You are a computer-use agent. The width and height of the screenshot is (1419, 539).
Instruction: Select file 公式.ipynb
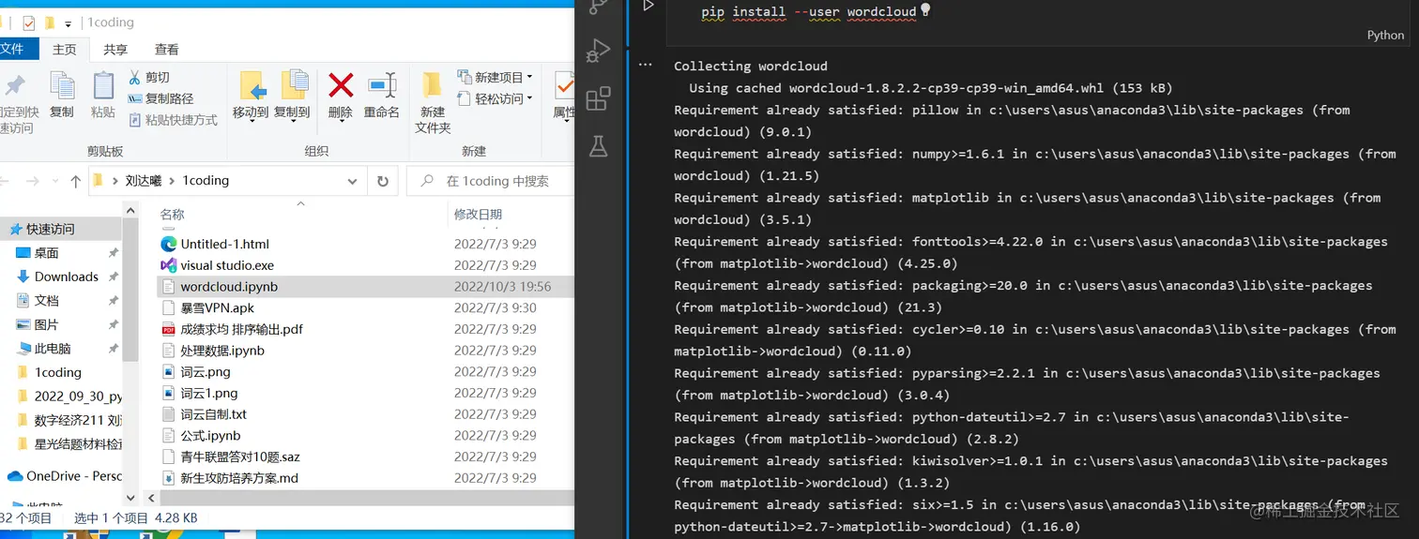point(211,435)
